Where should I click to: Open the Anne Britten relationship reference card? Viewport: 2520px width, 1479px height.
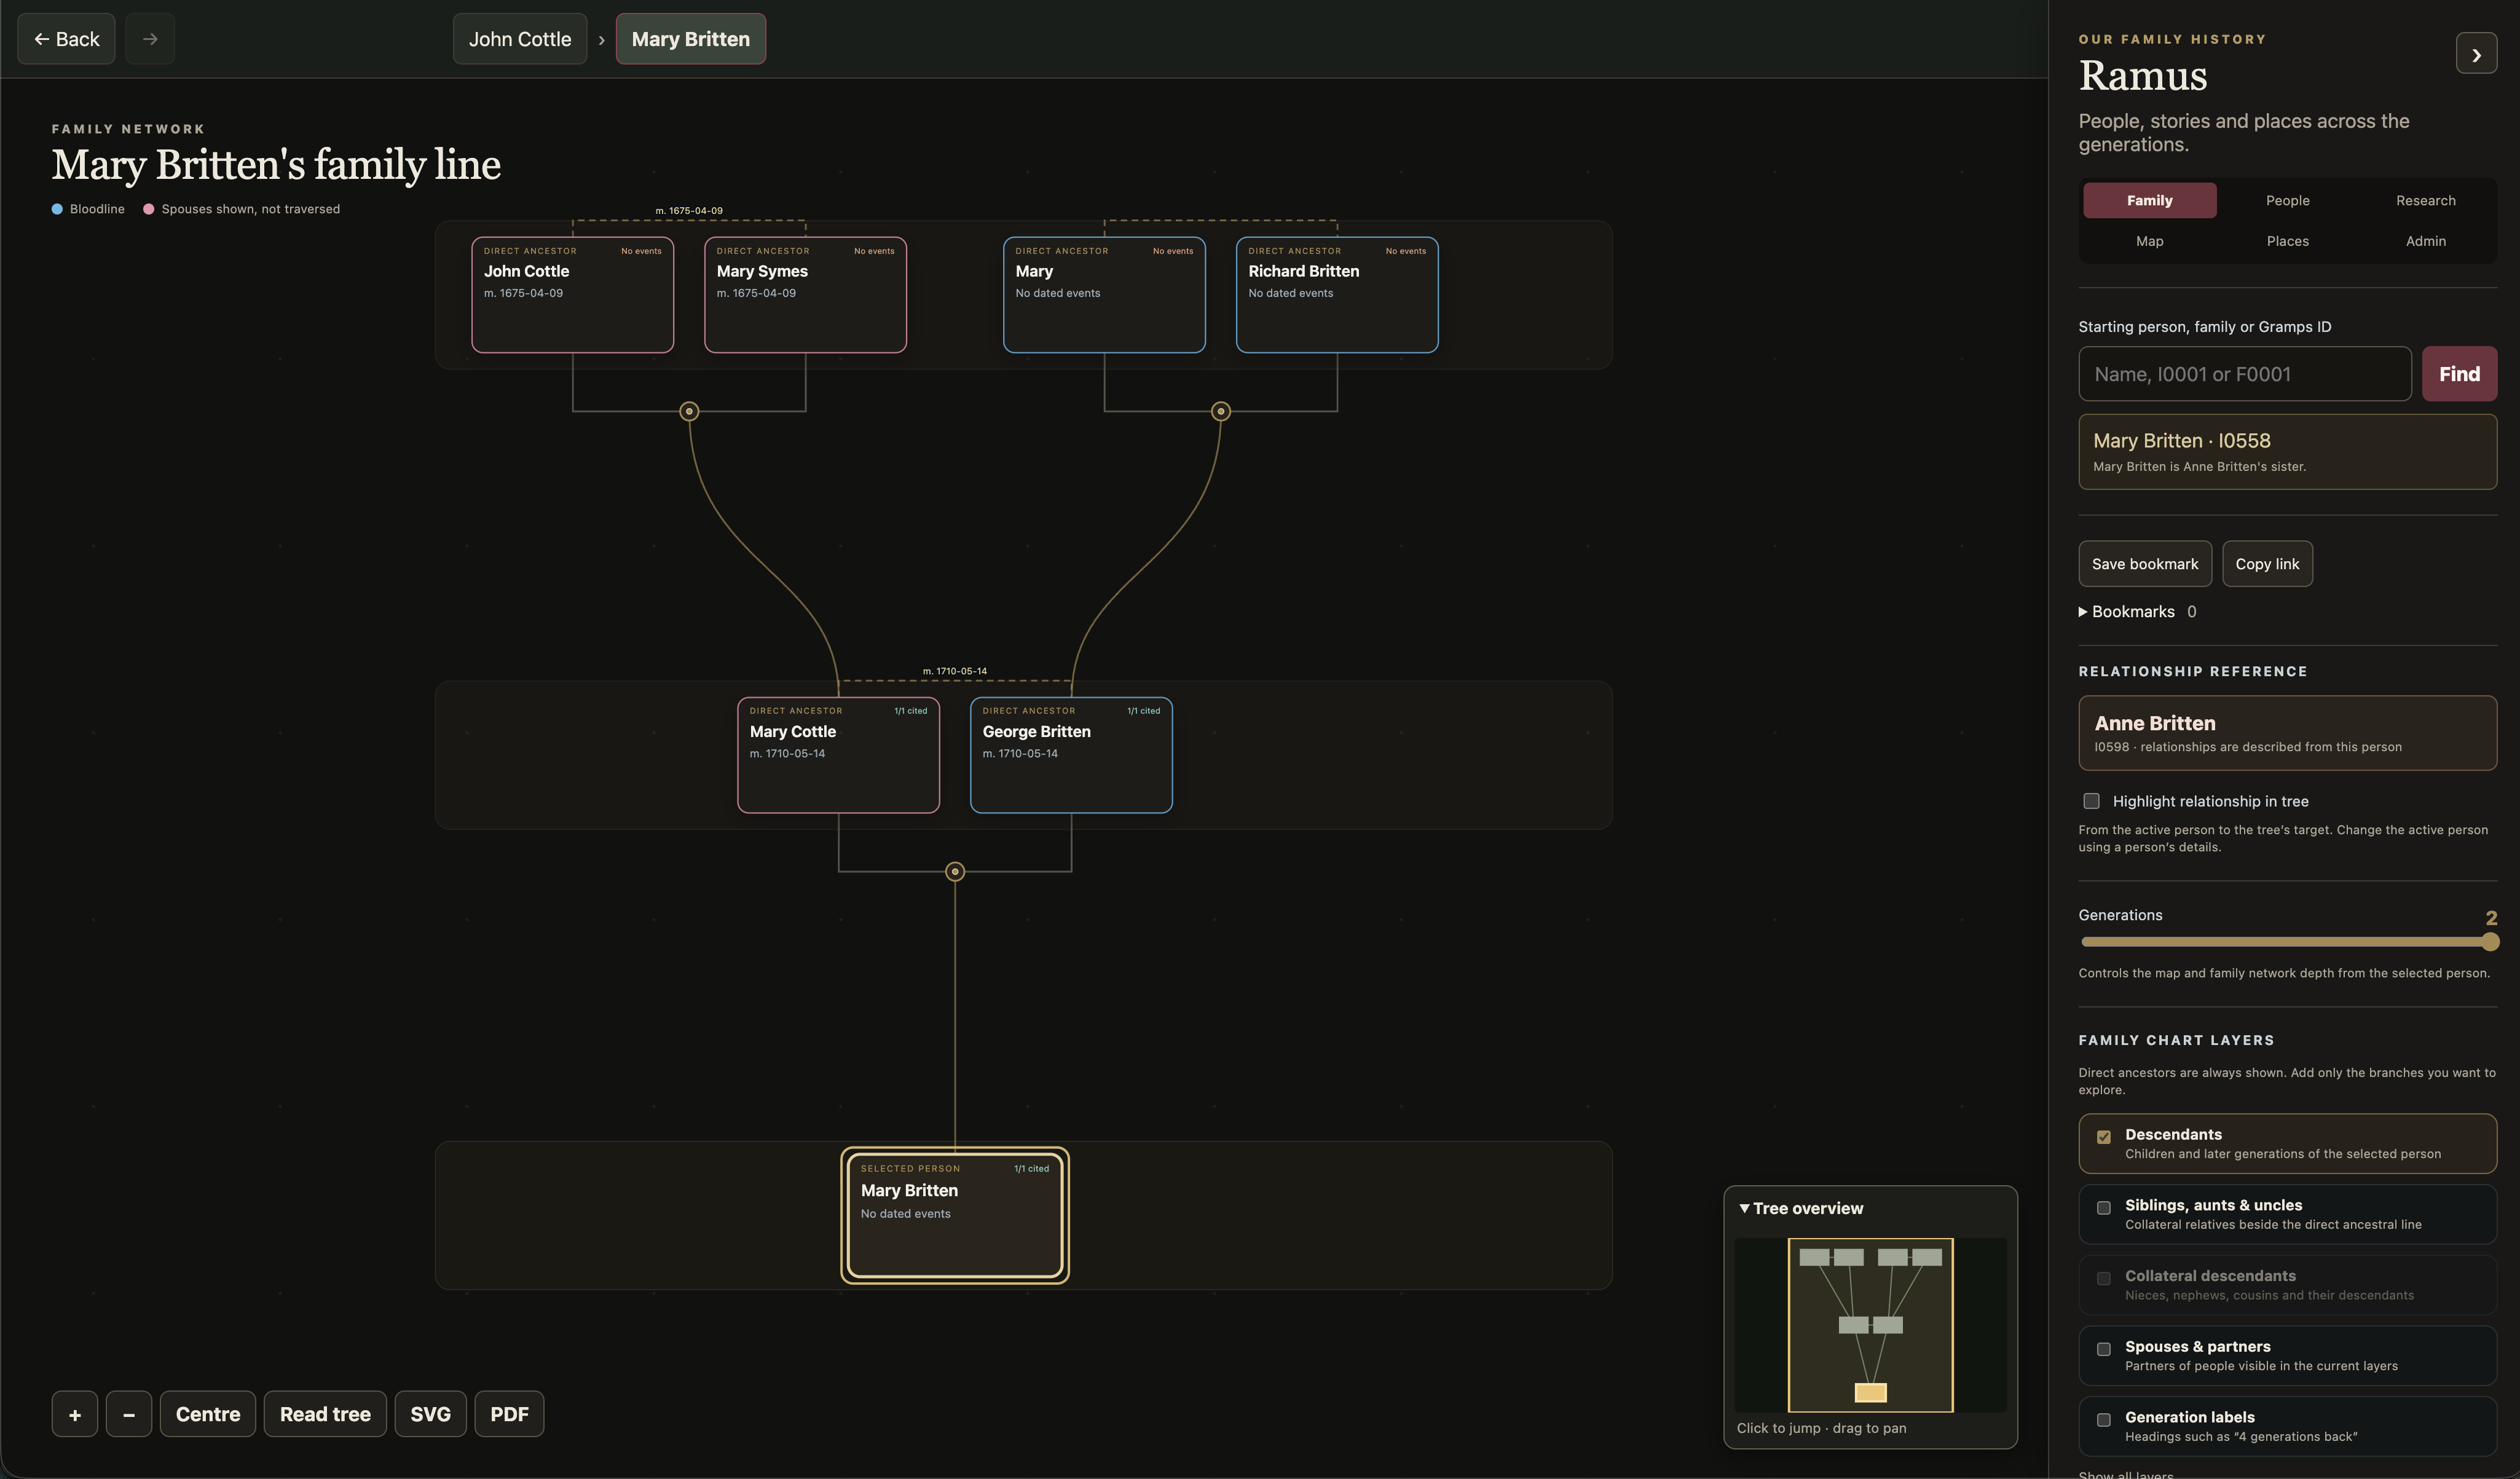2287,733
